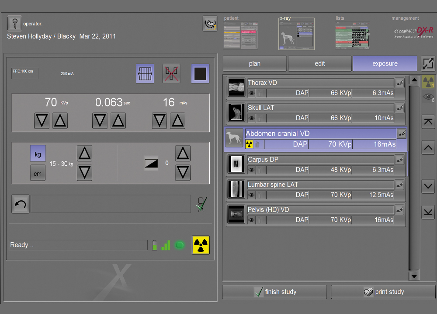Increase the weight range 15 - 30 kg
This screenshot has height=314, width=437.
coord(84,154)
